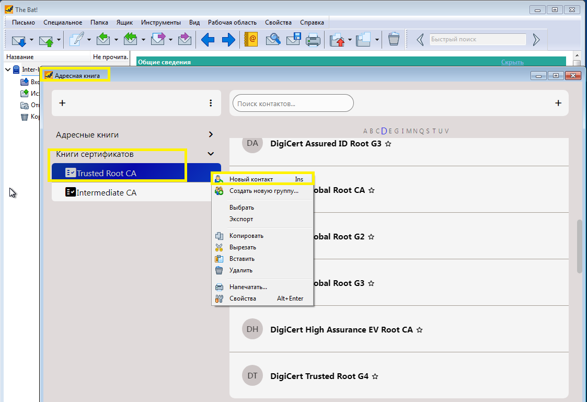
Task: Star DigiCert Assured ID Root G3
Action: [x=388, y=144]
